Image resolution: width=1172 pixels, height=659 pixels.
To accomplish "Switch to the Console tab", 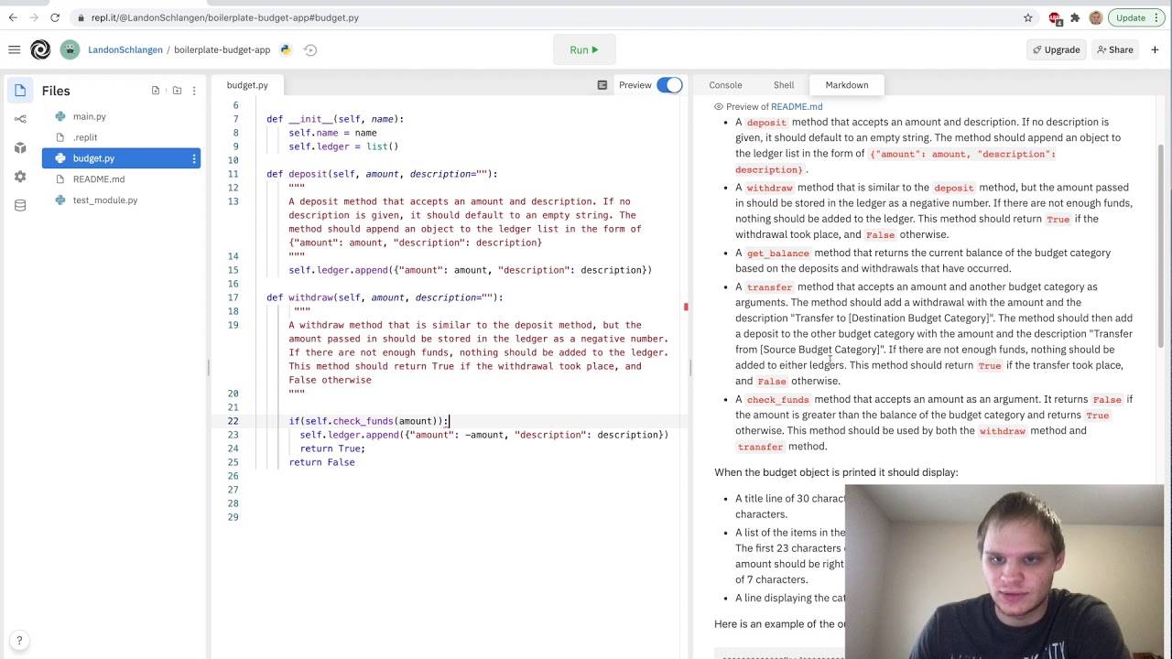I will (725, 85).
